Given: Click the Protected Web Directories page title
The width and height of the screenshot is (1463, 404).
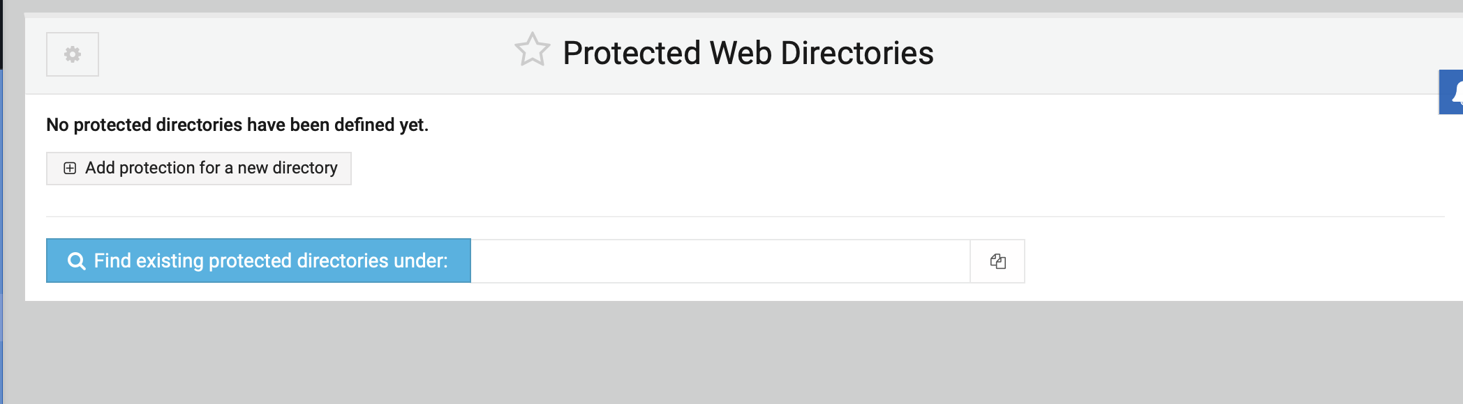Looking at the screenshot, I should click(748, 53).
